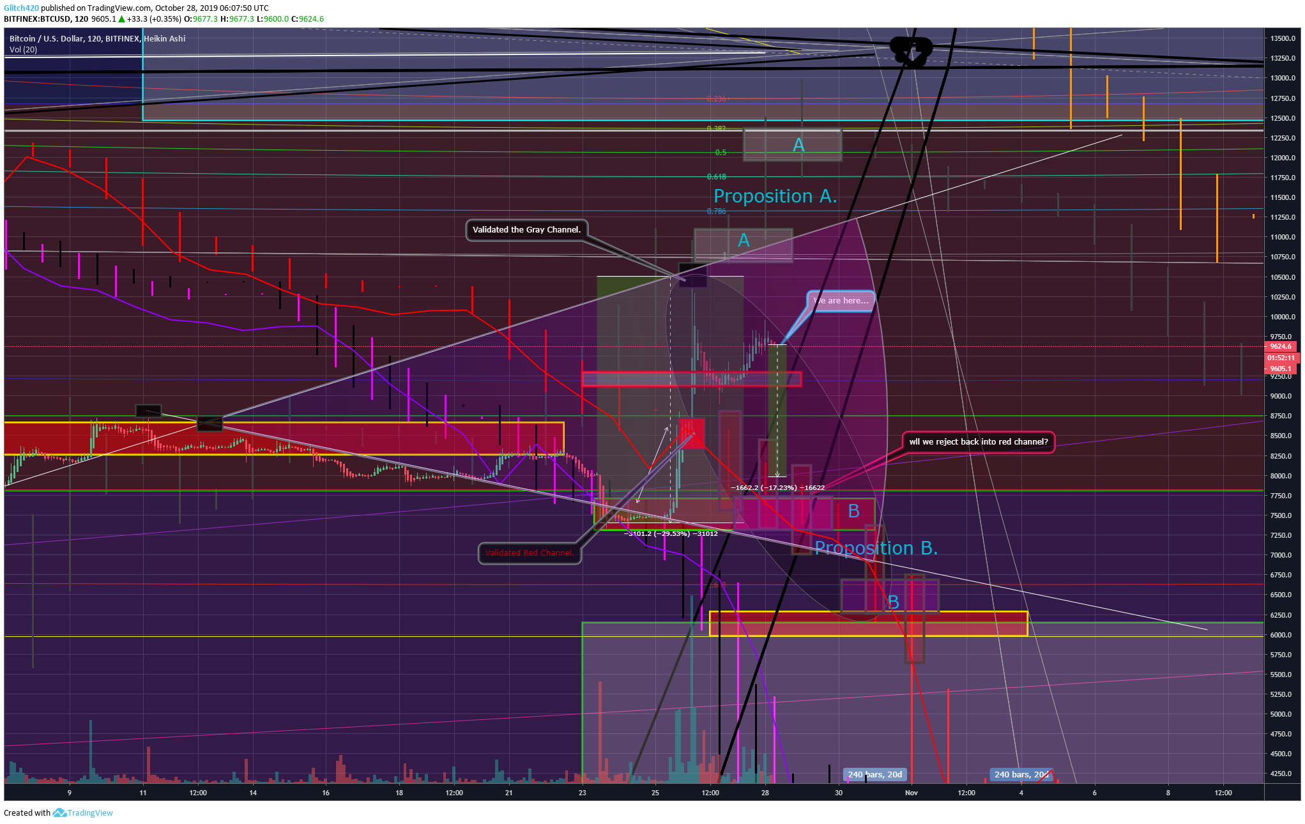Select the left '240 bars, 20d' range label
This screenshot has height=824, width=1305.
(x=874, y=774)
